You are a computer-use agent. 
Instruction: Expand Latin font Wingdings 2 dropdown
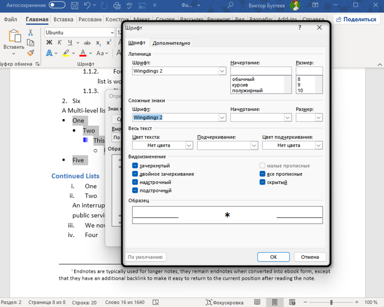tap(222, 71)
